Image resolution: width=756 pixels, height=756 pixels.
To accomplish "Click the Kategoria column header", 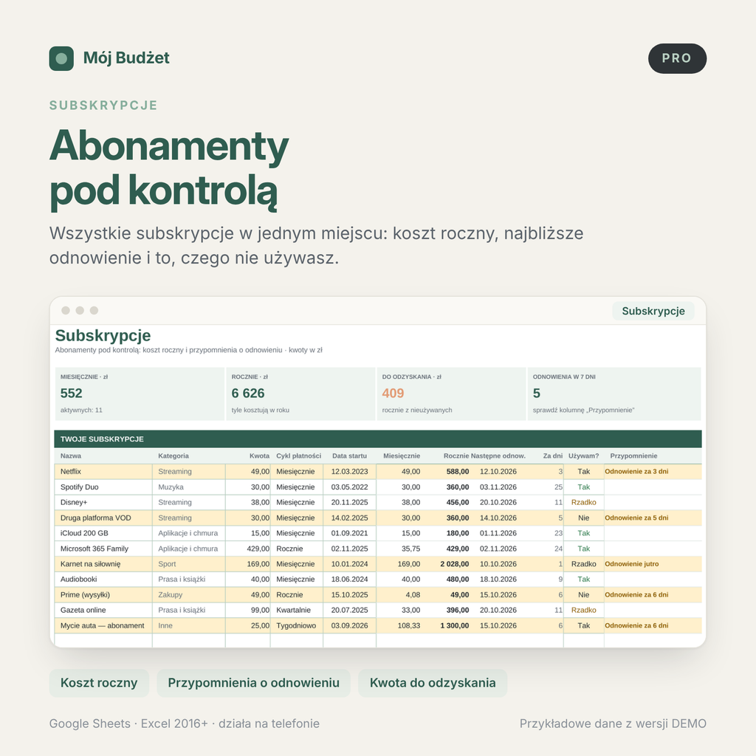I will [x=173, y=456].
